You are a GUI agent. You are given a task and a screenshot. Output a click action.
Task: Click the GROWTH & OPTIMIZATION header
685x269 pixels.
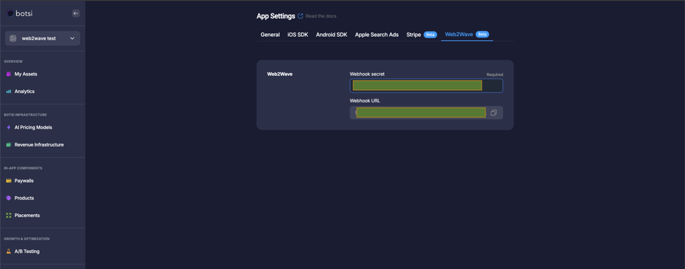point(27,239)
